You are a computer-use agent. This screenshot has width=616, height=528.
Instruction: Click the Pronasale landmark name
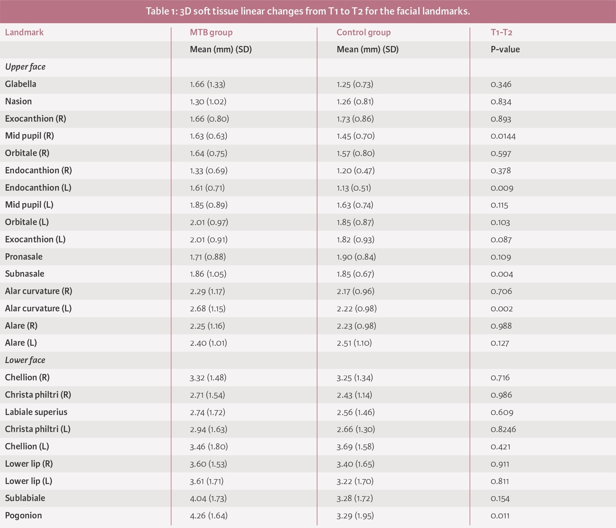pos(24,257)
